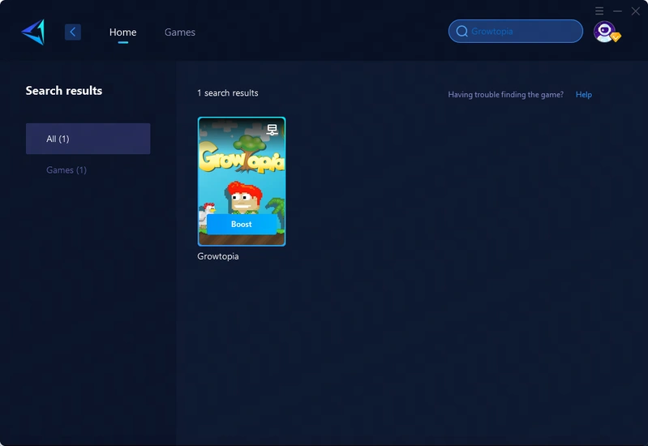Click the 'Search results' heading

64,91
